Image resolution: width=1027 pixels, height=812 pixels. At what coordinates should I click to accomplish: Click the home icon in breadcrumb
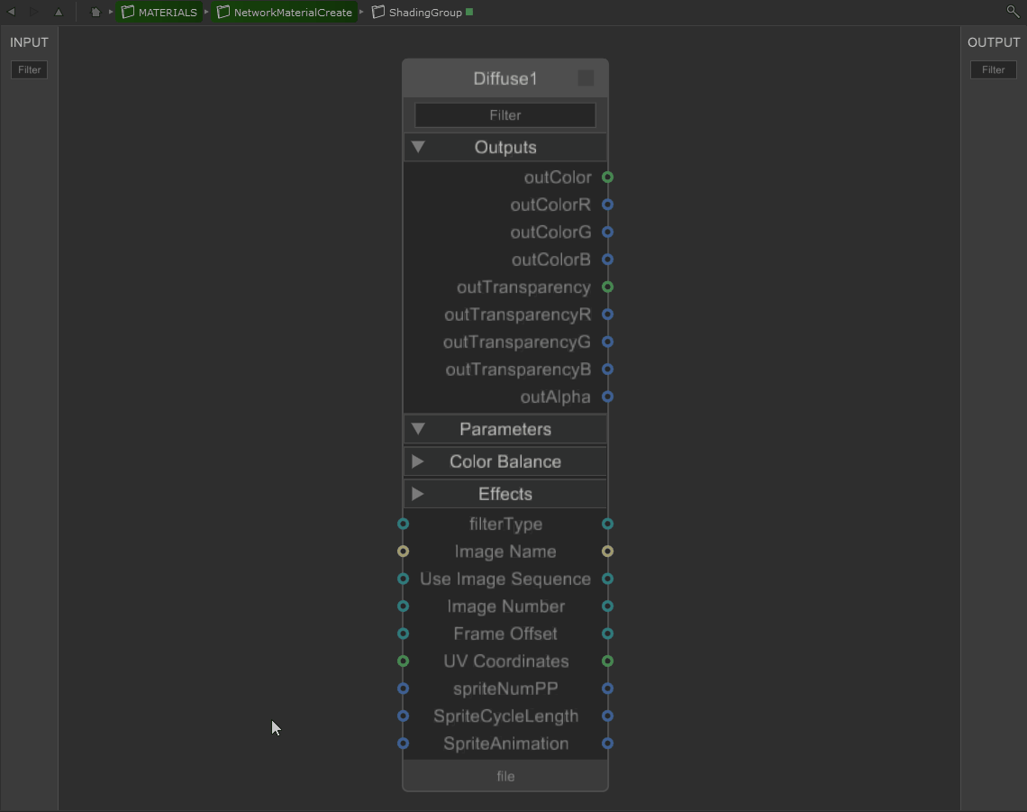(x=95, y=12)
